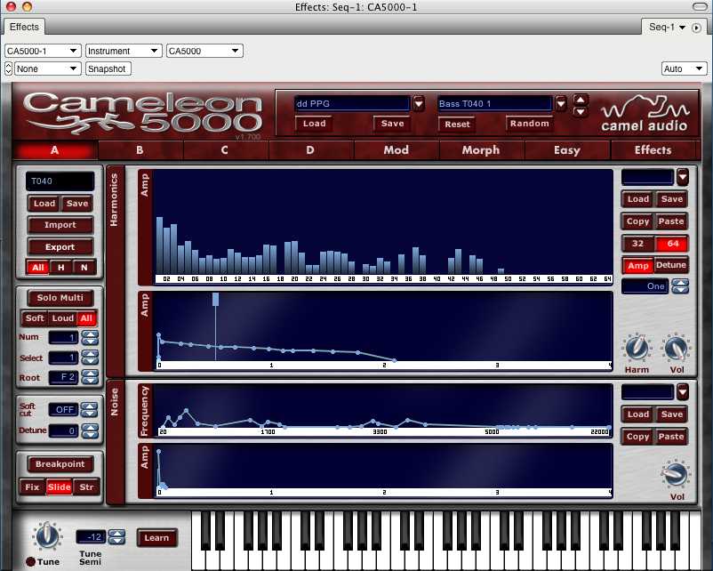Screen dimensions: 713x571
Task: Open the noise preset dropdown arrow
Action: [x=683, y=391]
